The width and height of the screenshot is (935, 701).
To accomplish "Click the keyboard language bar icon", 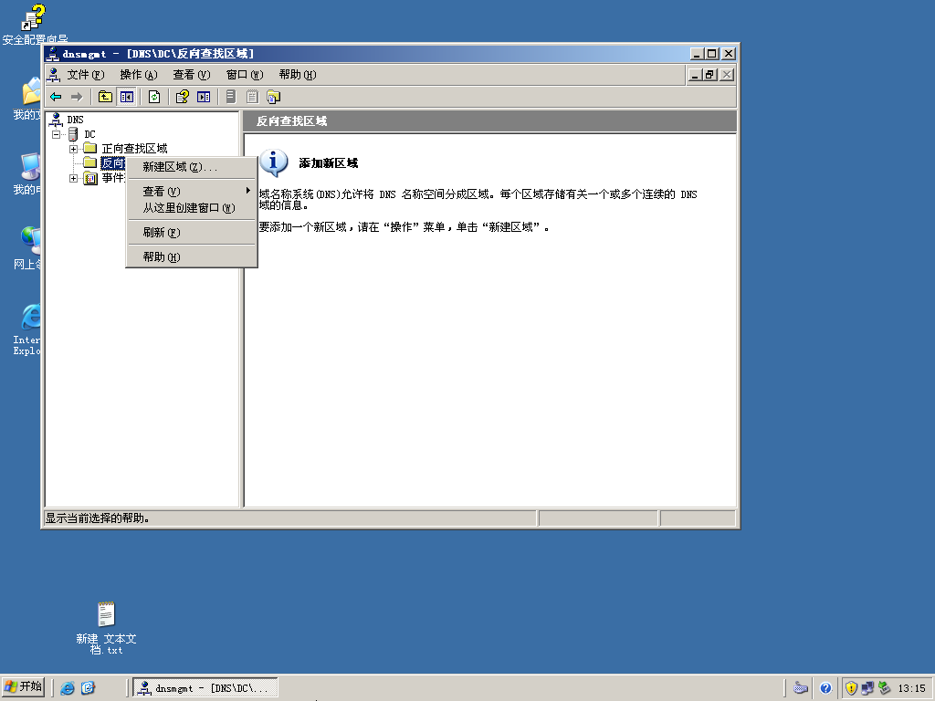I will [800, 688].
